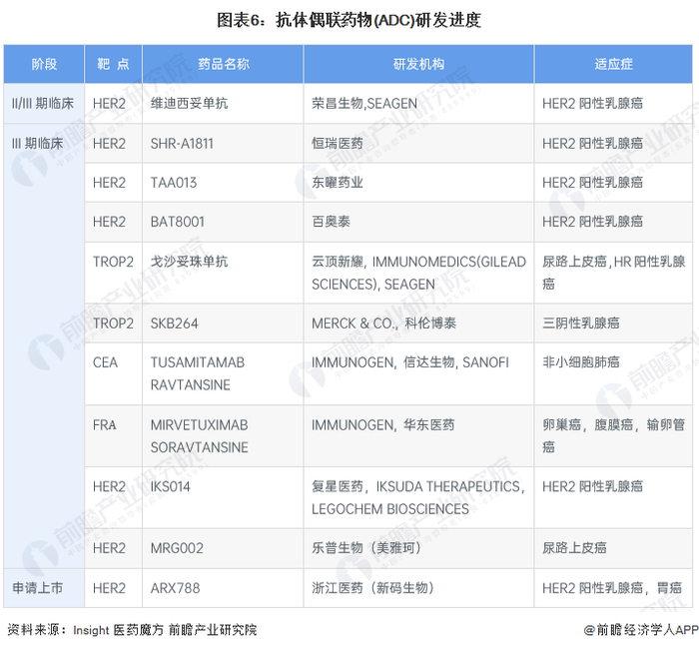
Task: Click the @前瞻经济学人APP credit text
Action: (641, 630)
